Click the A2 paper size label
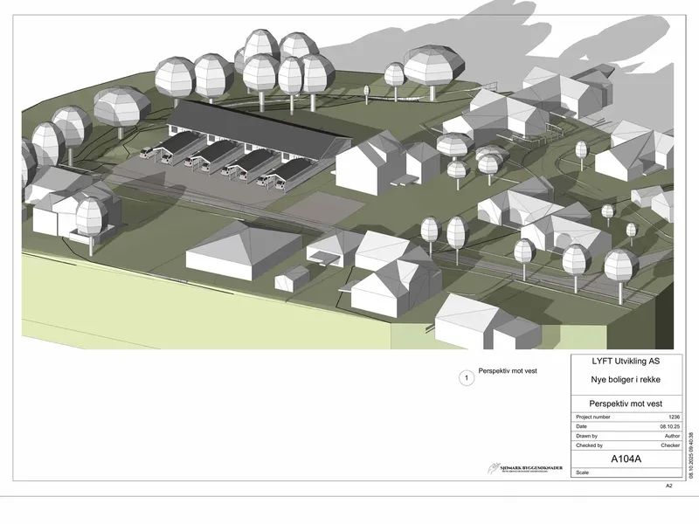This screenshot has height=524, width=699. (x=668, y=486)
